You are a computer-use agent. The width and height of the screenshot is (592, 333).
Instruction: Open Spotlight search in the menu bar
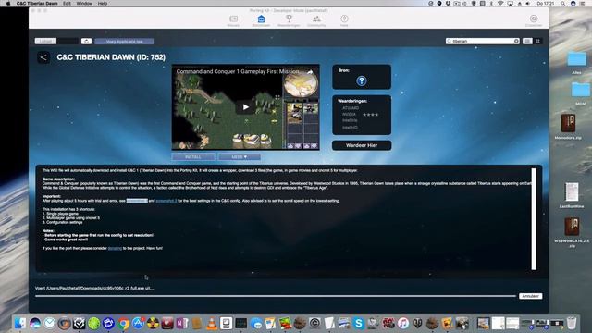pyautogui.click(x=563, y=4)
